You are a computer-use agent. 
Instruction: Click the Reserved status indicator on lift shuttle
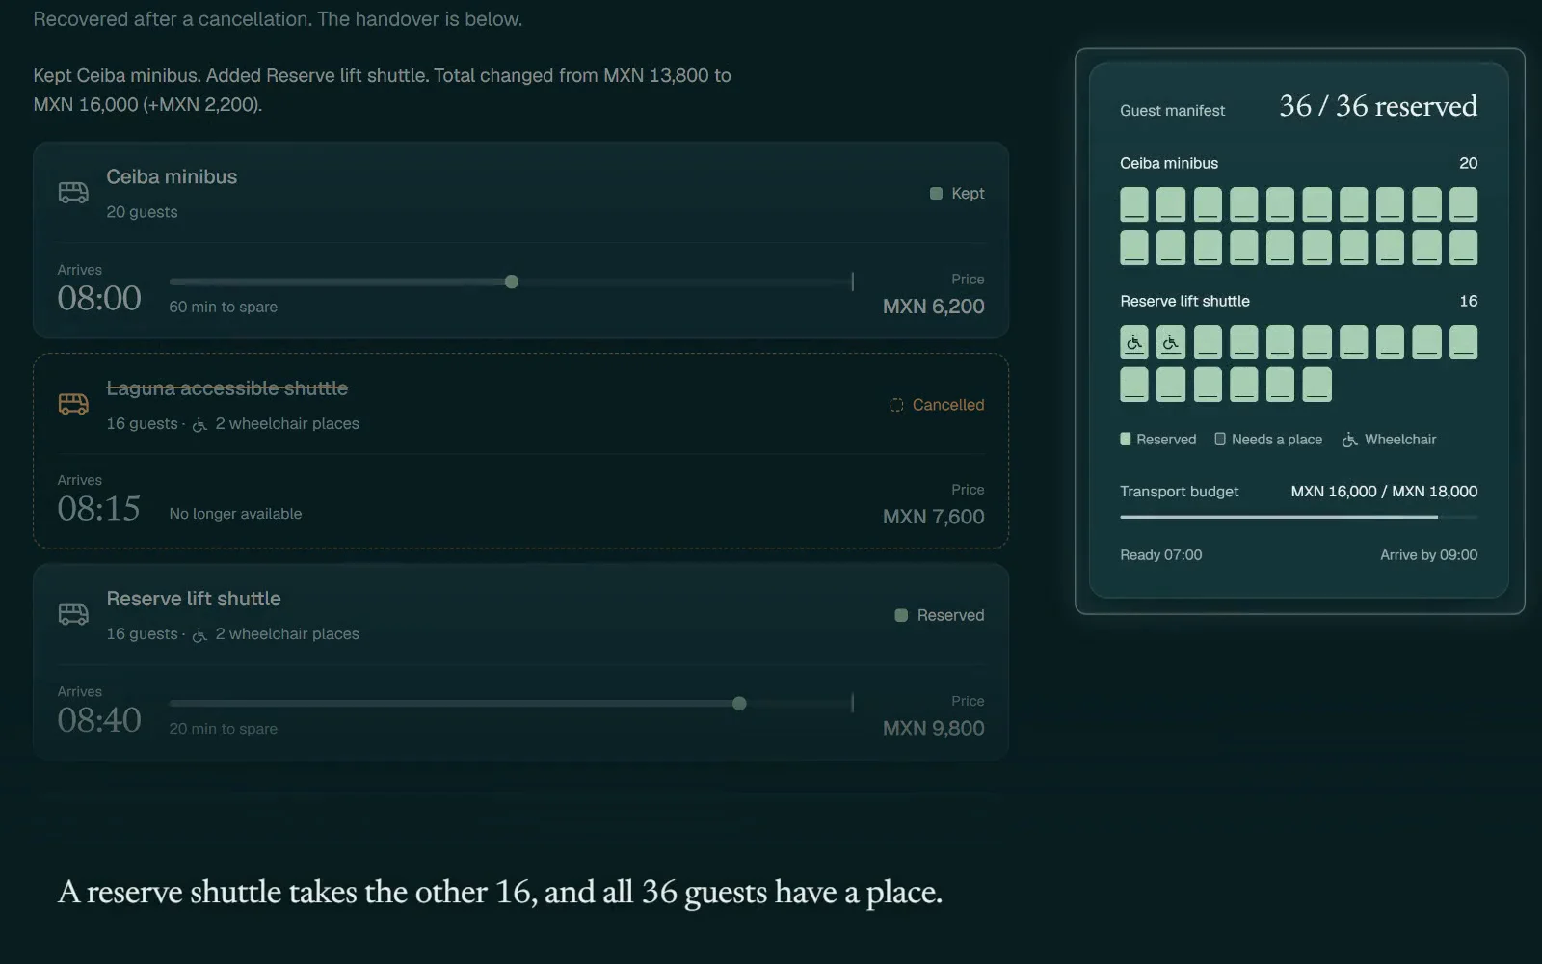tap(901, 615)
